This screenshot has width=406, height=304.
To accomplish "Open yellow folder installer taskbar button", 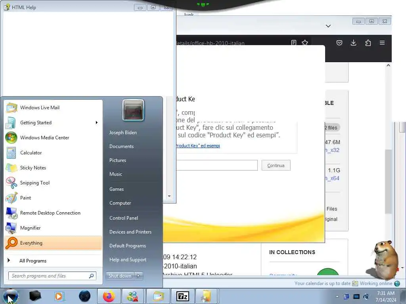I will [x=207, y=296].
